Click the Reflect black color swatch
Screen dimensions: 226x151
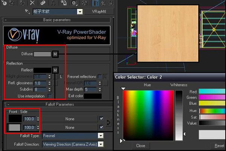coord(42,70)
